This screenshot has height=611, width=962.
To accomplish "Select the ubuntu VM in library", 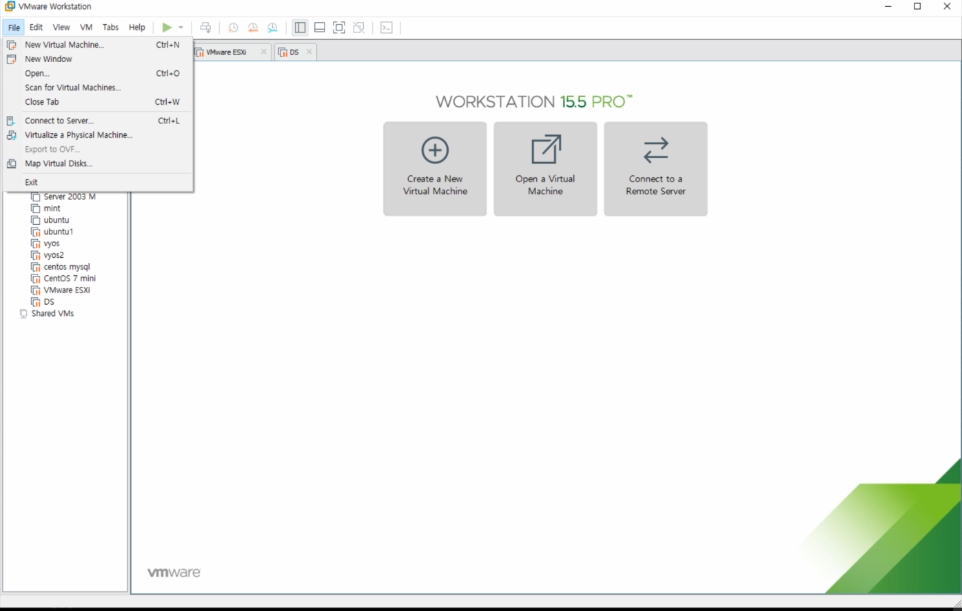I will [x=56, y=220].
